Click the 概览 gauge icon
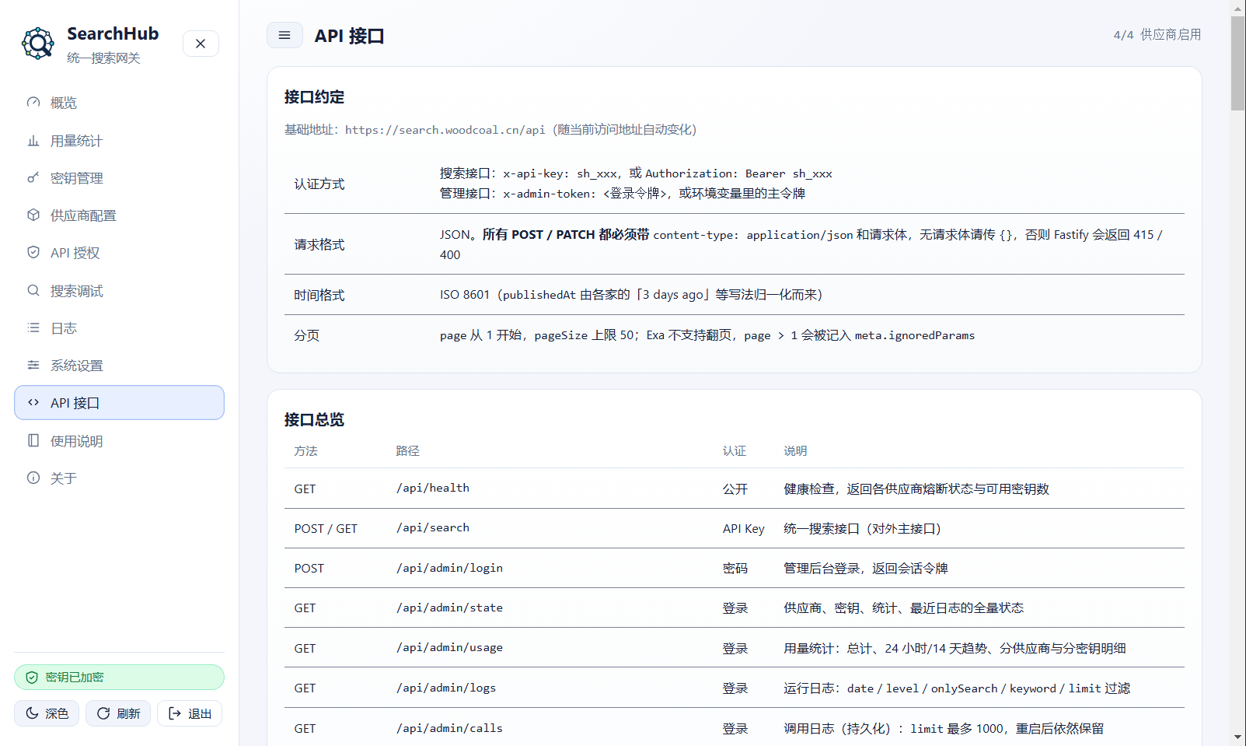The height and width of the screenshot is (746, 1246). (33, 103)
